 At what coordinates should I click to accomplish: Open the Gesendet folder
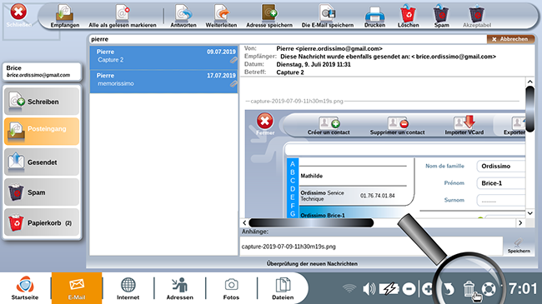tap(42, 162)
